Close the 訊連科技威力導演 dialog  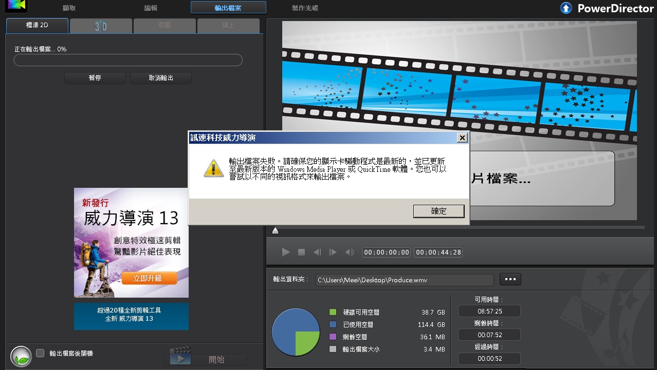point(462,138)
